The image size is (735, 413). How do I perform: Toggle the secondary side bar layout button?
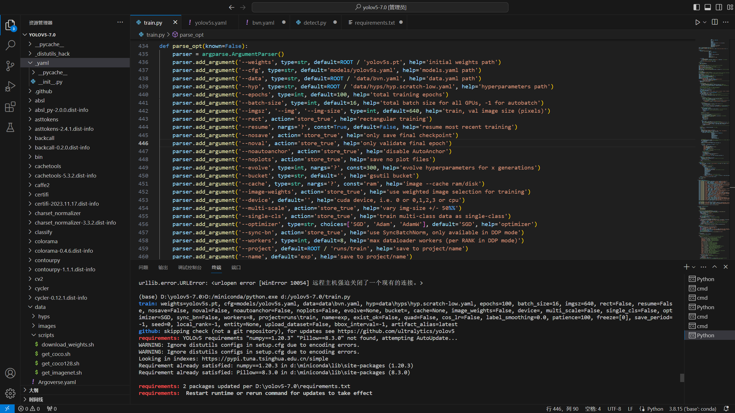point(719,7)
